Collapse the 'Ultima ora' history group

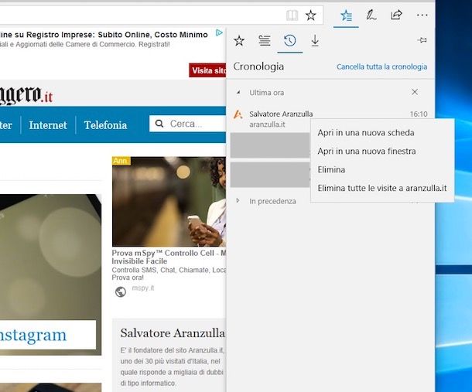[x=238, y=92]
